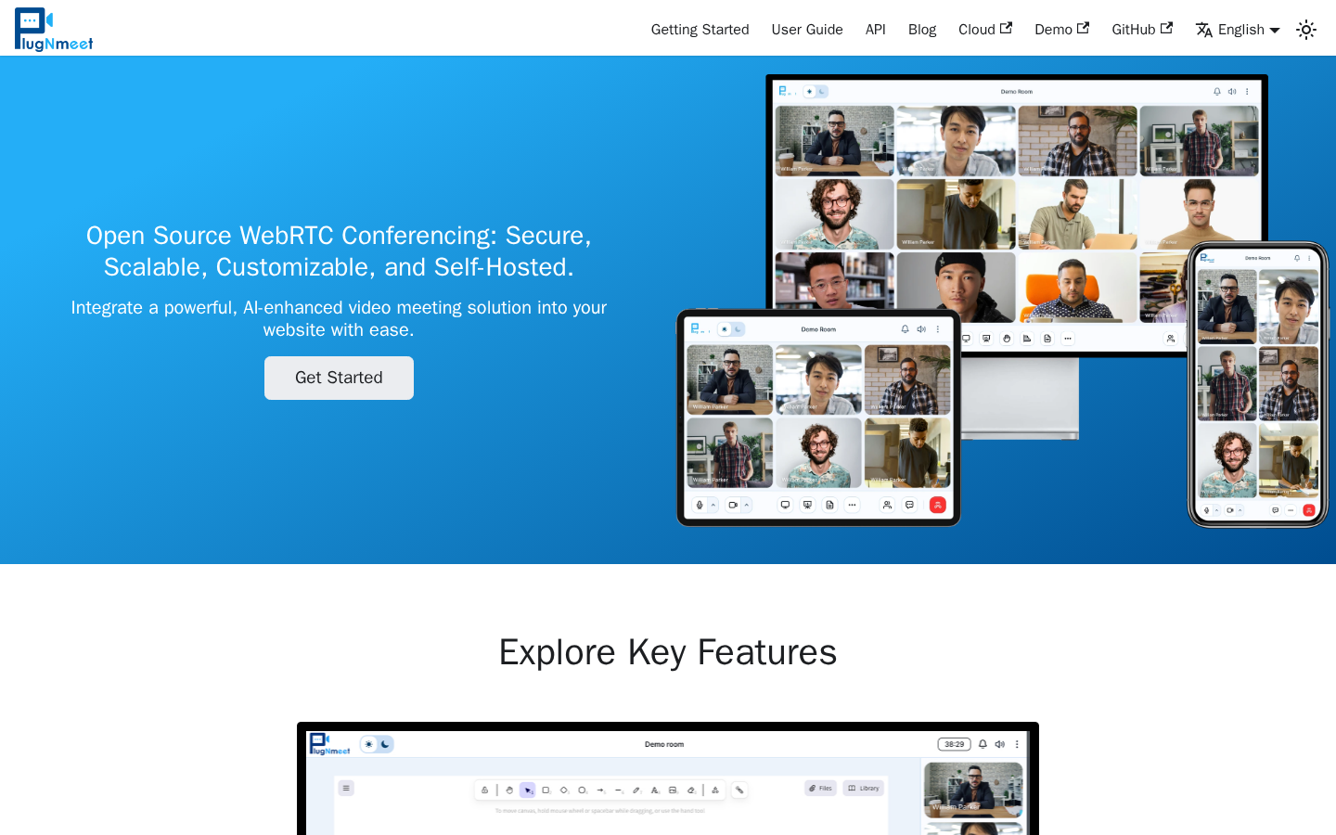Click the Get Started button

point(339,378)
